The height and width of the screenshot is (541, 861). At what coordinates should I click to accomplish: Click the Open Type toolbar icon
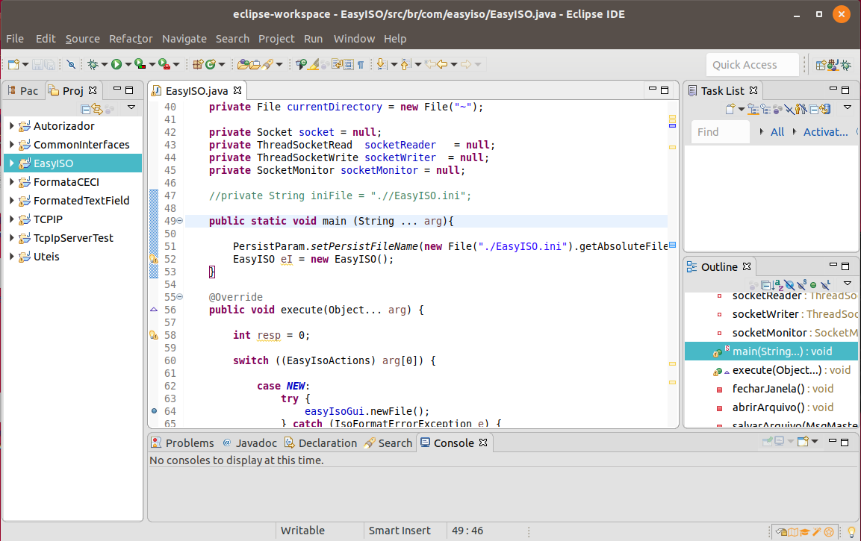(243, 65)
